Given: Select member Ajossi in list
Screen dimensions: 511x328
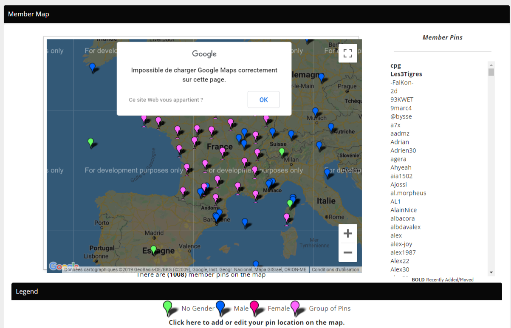Looking at the screenshot, I should (399, 184).
